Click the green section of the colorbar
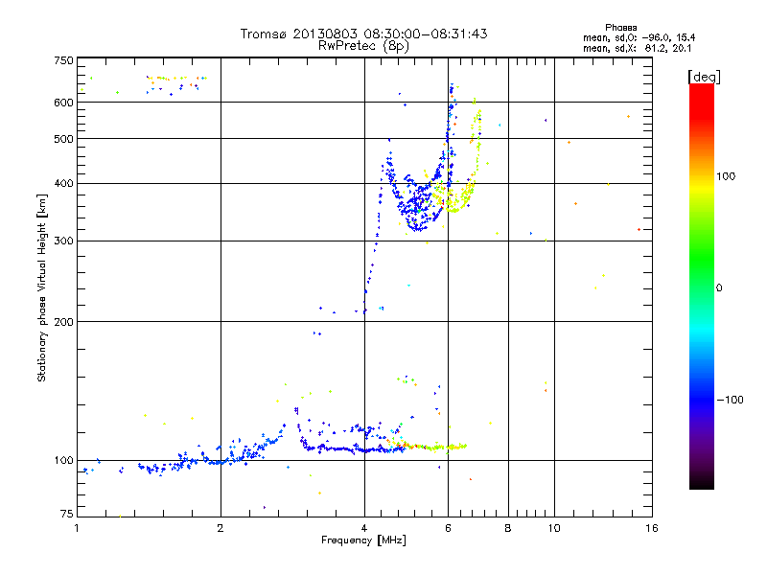Image resolution: width=767 pixels, height=575 pixels. pyautogui.click(x=702, y=259)
